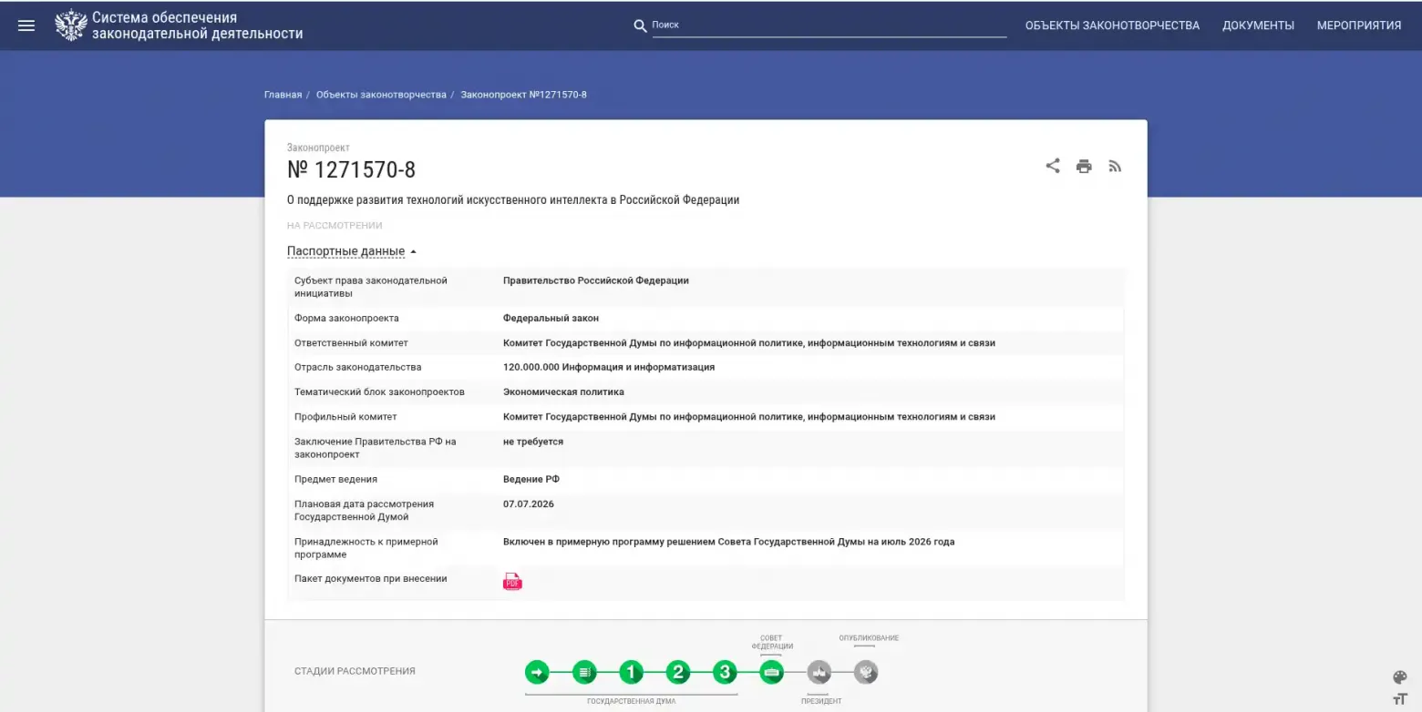Collapse the Паспортные данные section

352,251
